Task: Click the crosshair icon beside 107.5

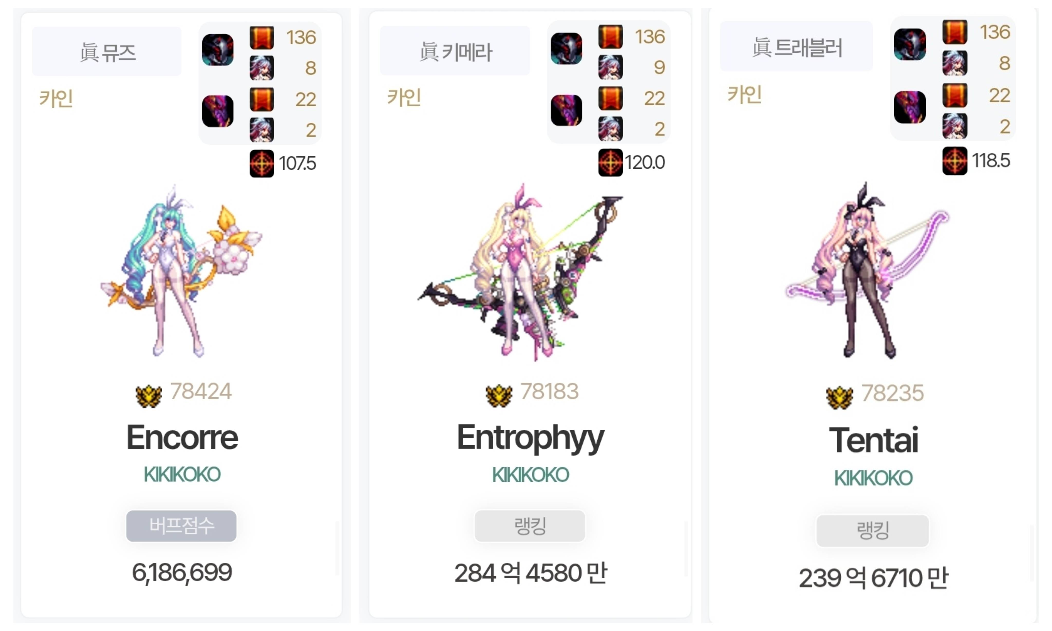Action: tap(261, 163)
